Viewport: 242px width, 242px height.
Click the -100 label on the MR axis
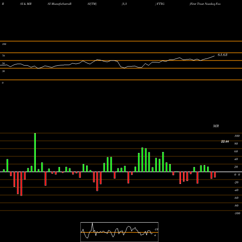point(237,213)
